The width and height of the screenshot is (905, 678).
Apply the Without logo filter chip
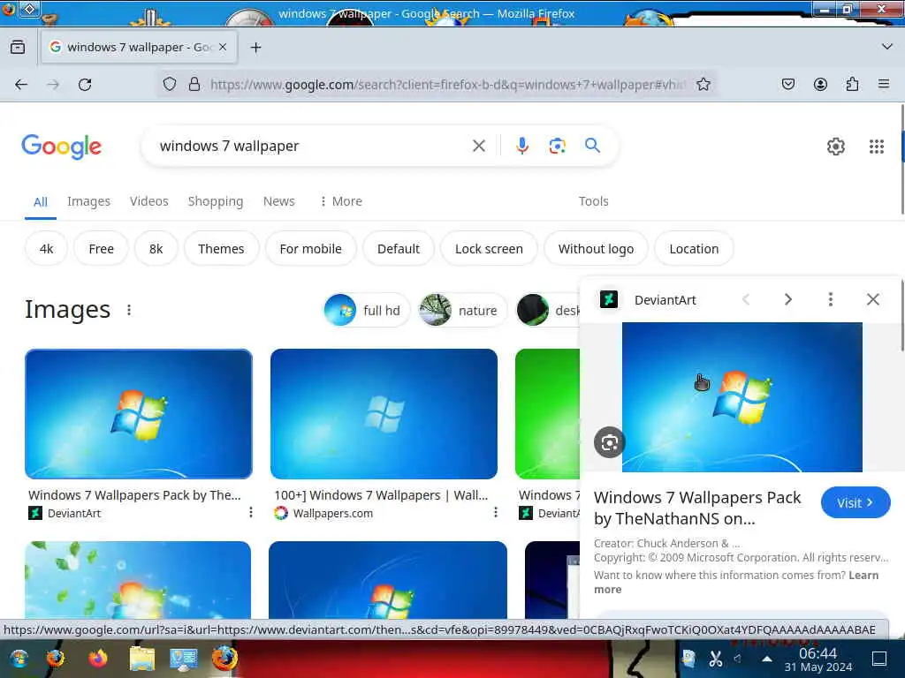pos(596,248)
